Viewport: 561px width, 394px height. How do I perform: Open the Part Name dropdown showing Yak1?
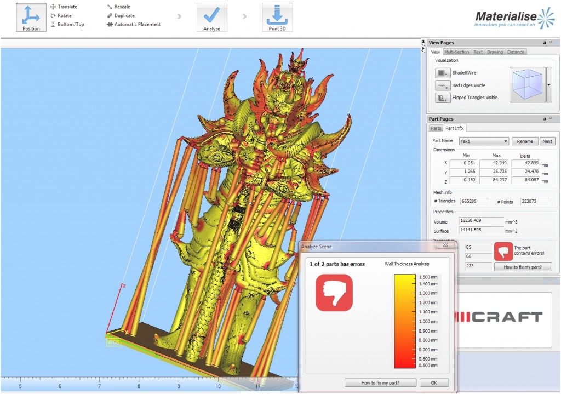pos(484,141)
